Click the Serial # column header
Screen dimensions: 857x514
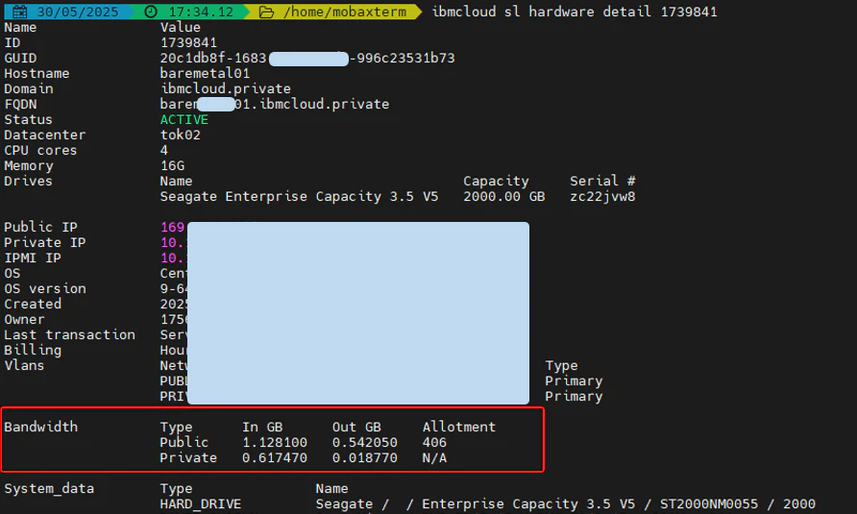point(602,181)
